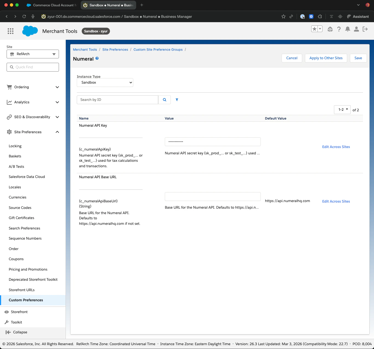This screenshot has height=349, width=374.
Task: Click the audio waveform toolbar icon
Action: pyautogui.click(x=340, y=16)
